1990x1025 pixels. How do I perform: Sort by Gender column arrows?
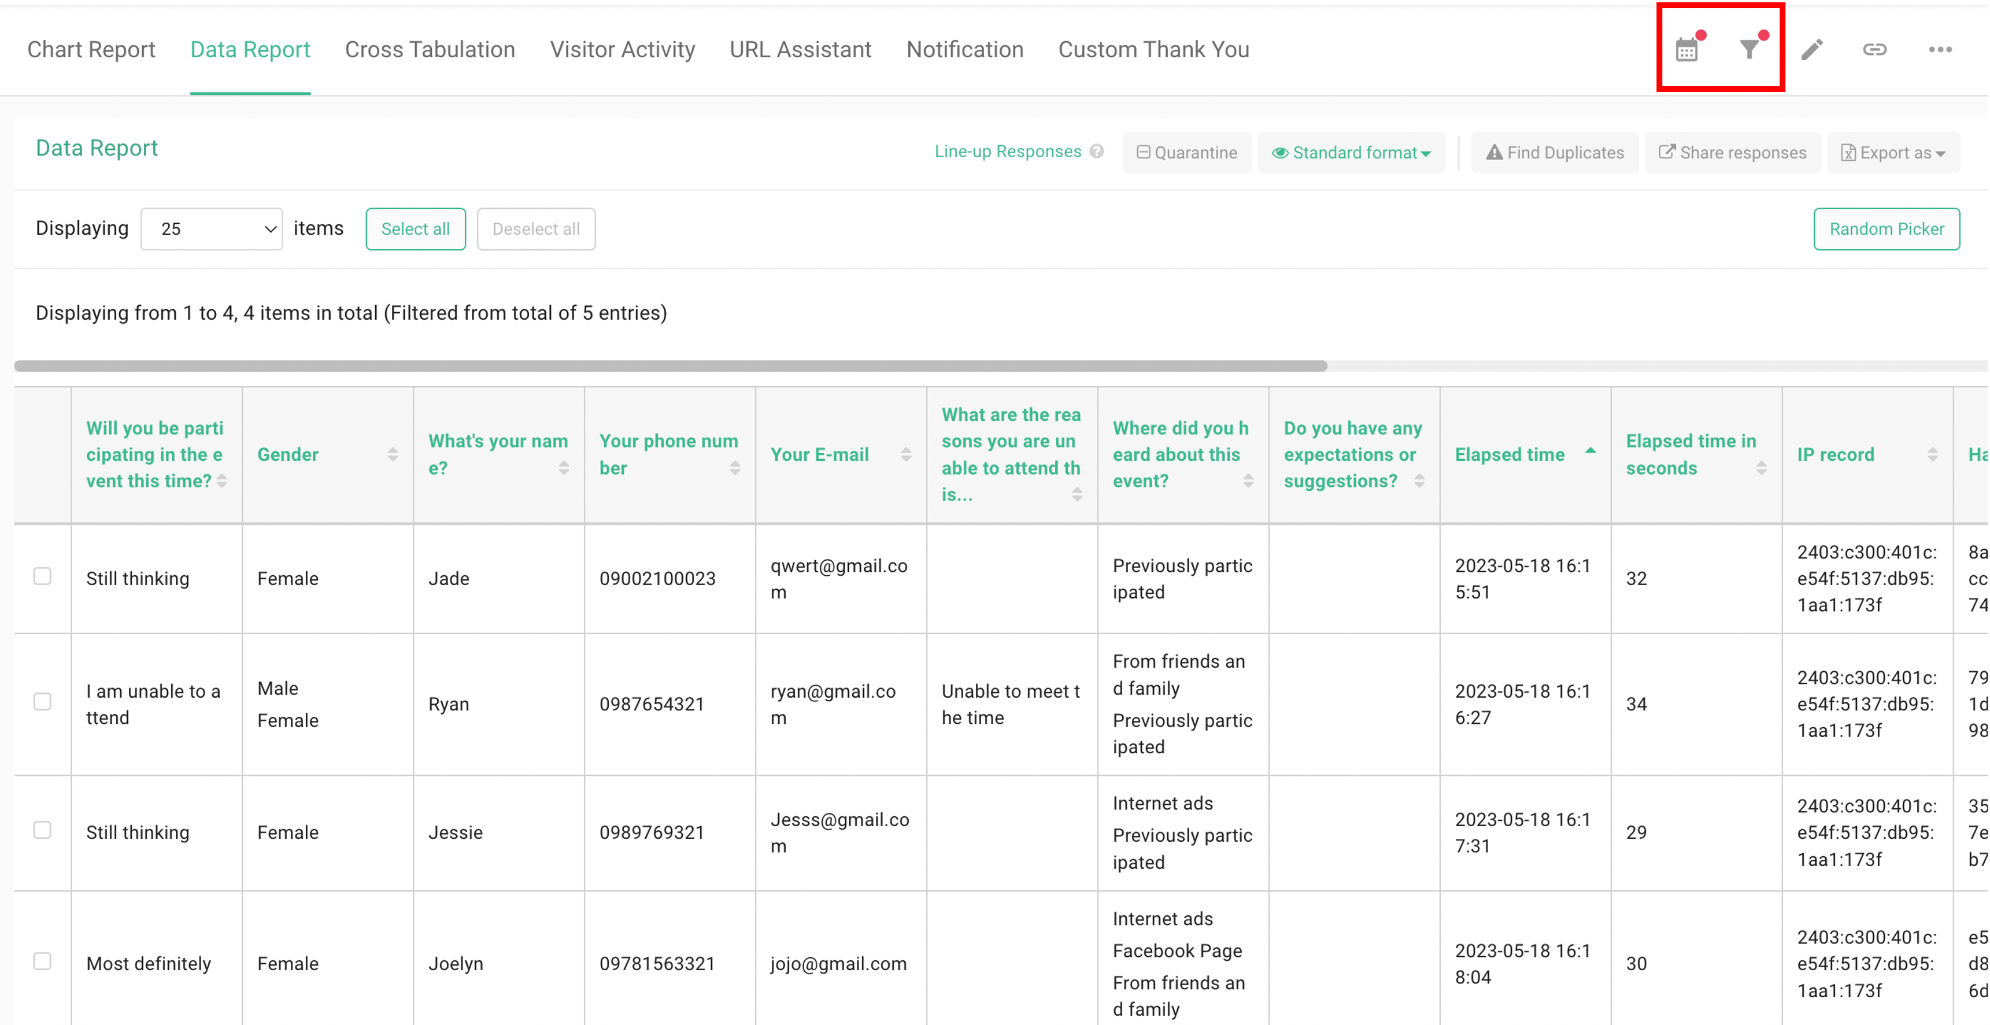tap(393, 454)
